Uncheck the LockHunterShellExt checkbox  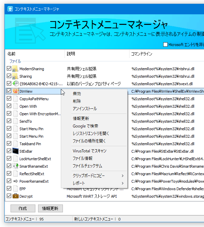coord(9,158)
